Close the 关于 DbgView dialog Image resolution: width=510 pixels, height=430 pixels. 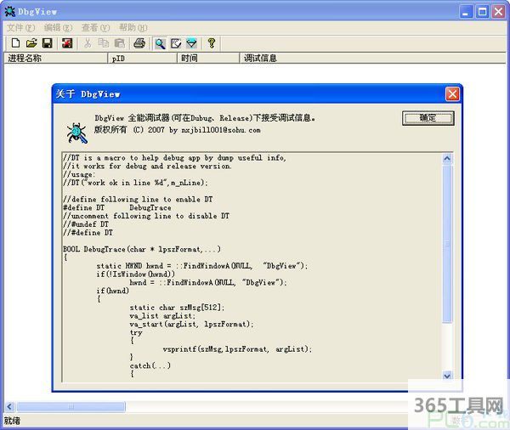pos(453,93)
